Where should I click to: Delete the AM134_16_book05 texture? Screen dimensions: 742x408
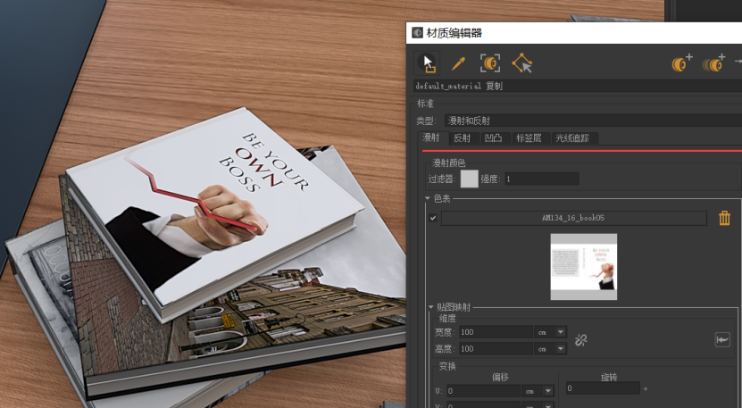tap(724, 218)
